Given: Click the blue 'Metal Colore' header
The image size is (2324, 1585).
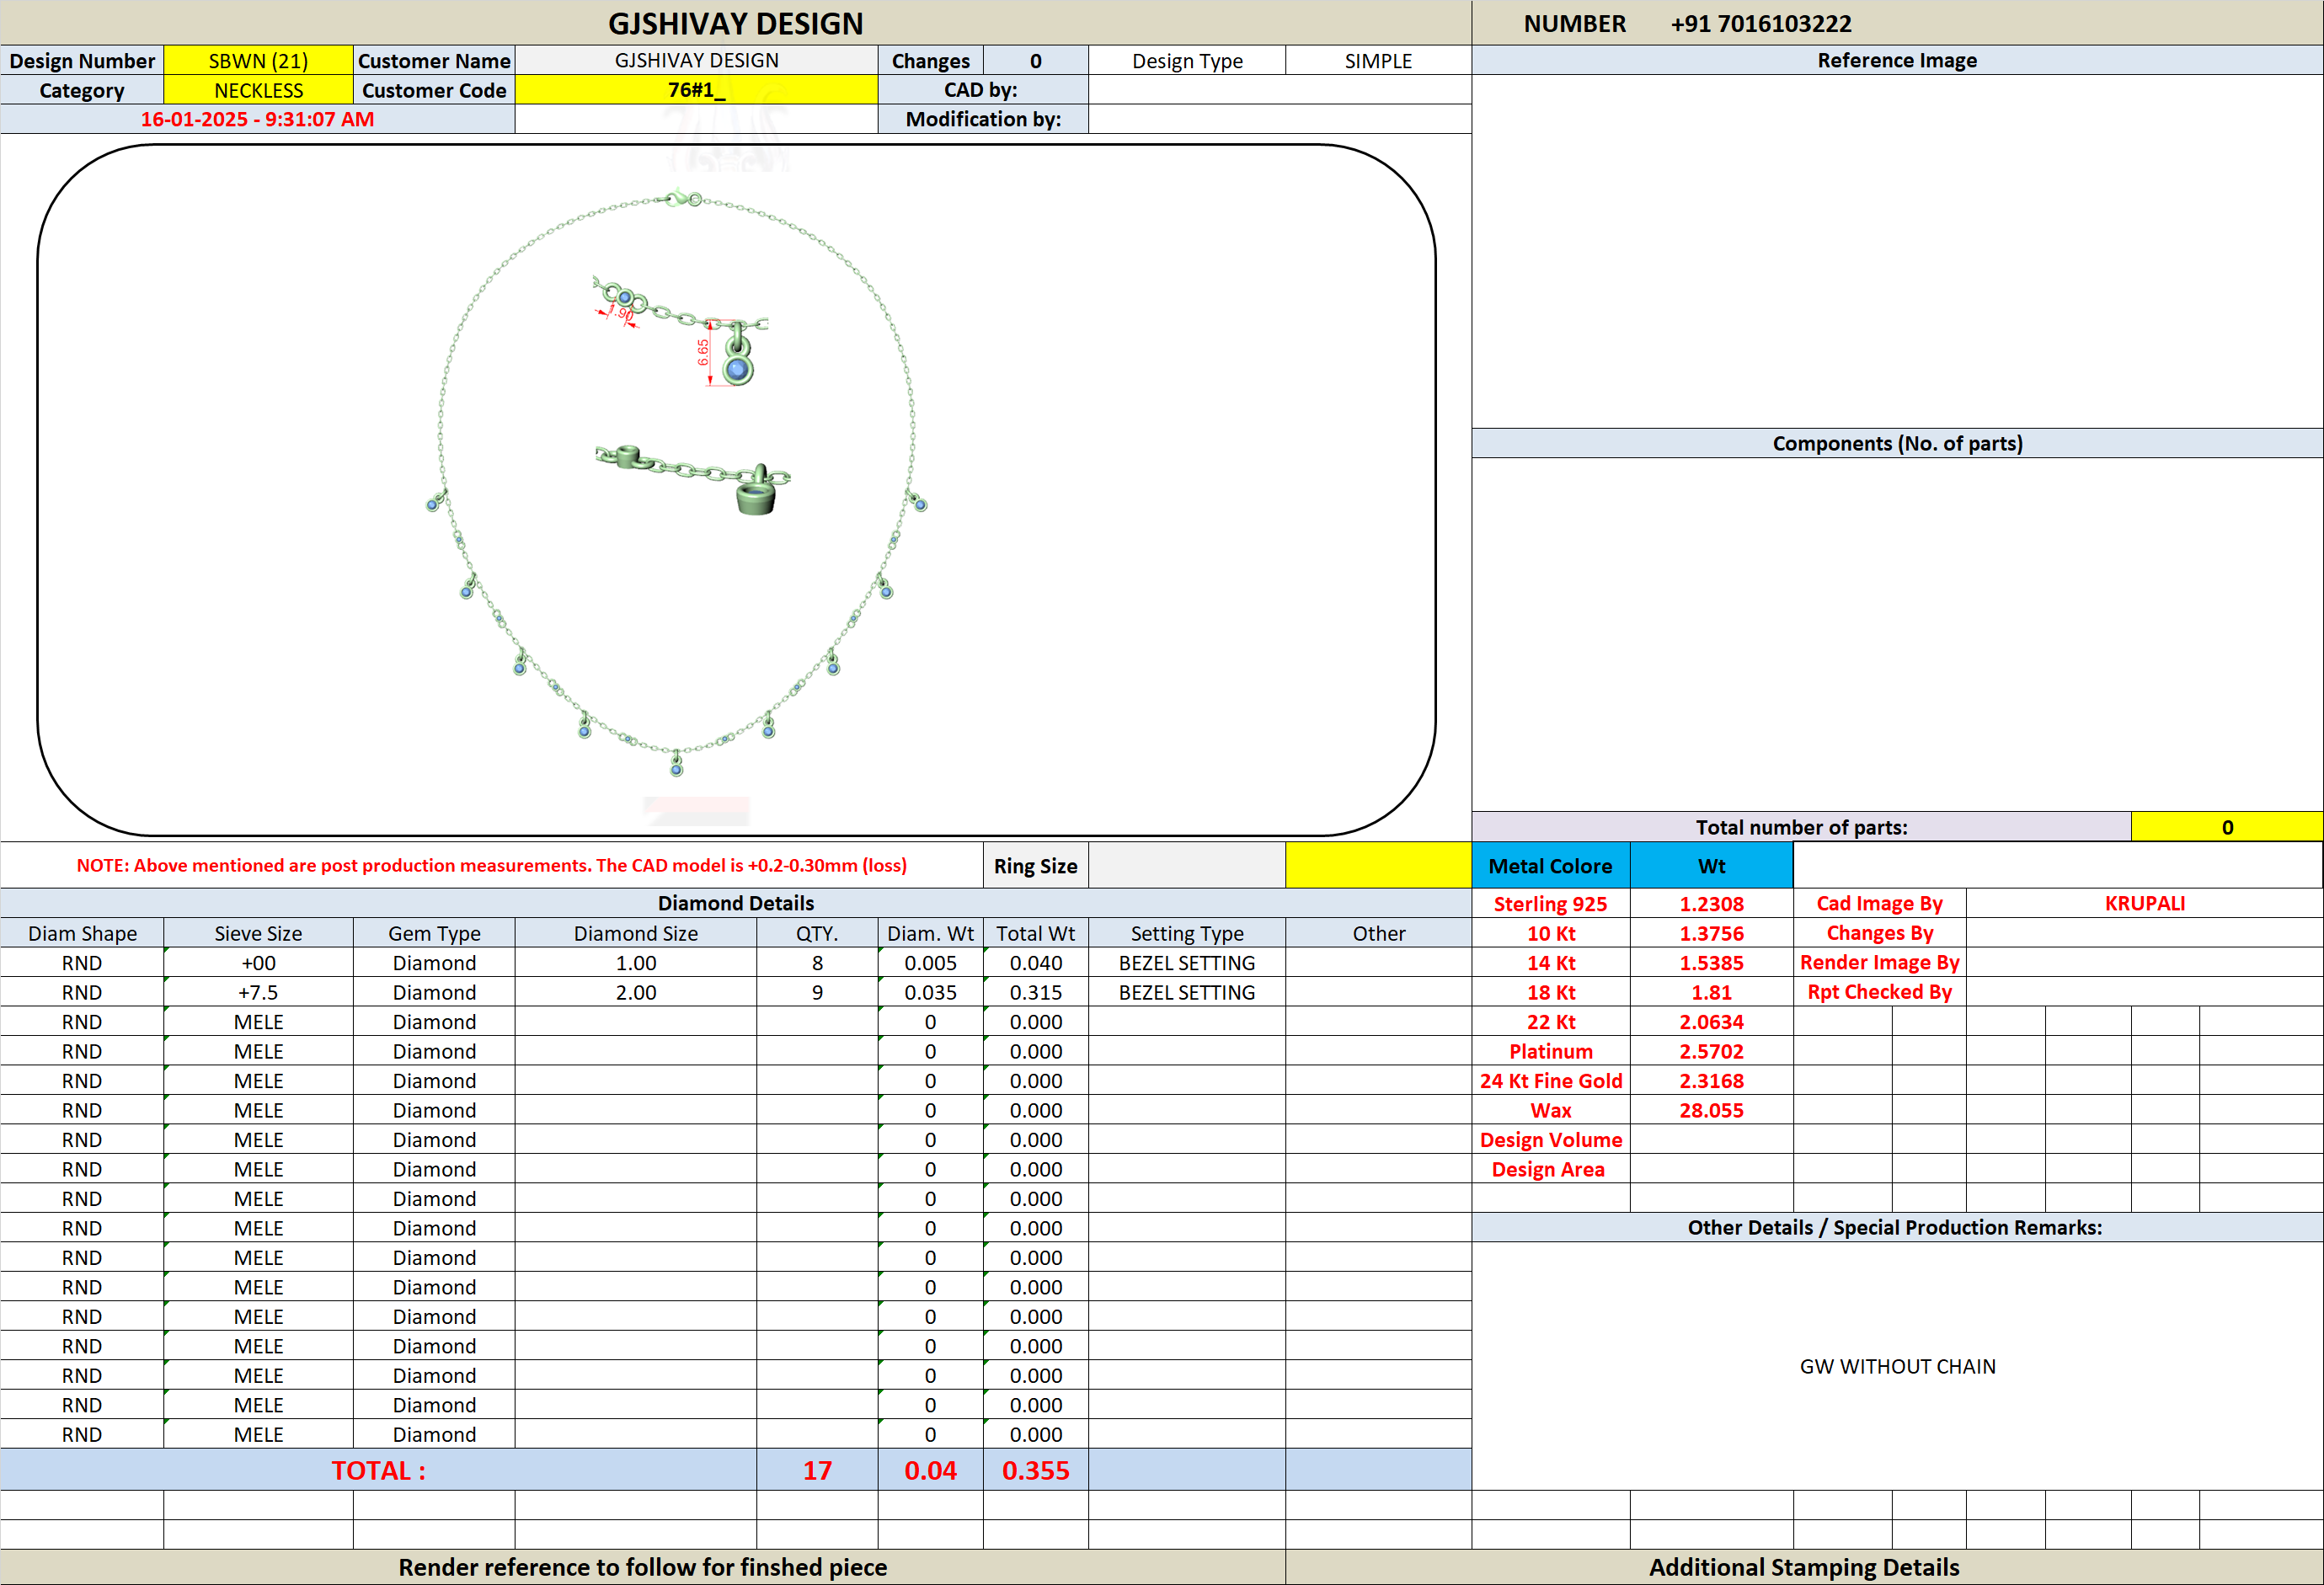Looking at the screenshot, I should pyautogui.click(x=1550, y=866).
